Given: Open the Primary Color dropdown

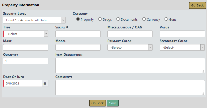Looking at the screenshot, I should coord(130,48).
